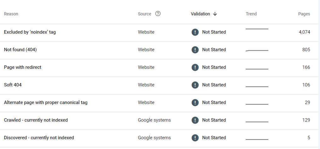Toggle the Validation sort arrow
The height and width of the screenshot is (149, 320).
point(215,14)
